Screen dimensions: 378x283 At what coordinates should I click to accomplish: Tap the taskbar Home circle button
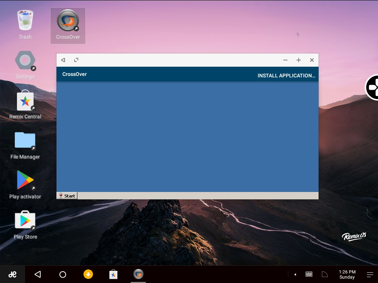pos(63,274)
